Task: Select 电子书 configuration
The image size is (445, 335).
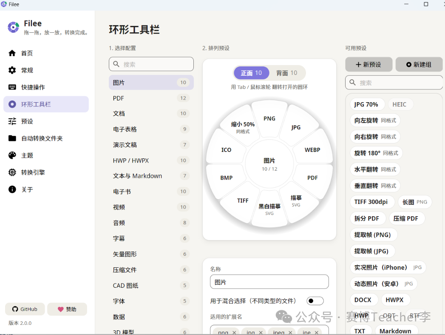Action: coord(151,192)
